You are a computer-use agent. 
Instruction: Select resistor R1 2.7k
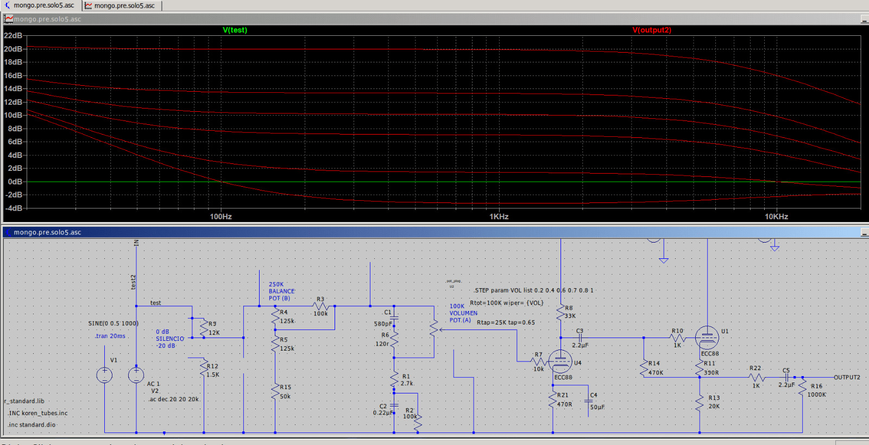pyautogui.click(x=394, y=380)
